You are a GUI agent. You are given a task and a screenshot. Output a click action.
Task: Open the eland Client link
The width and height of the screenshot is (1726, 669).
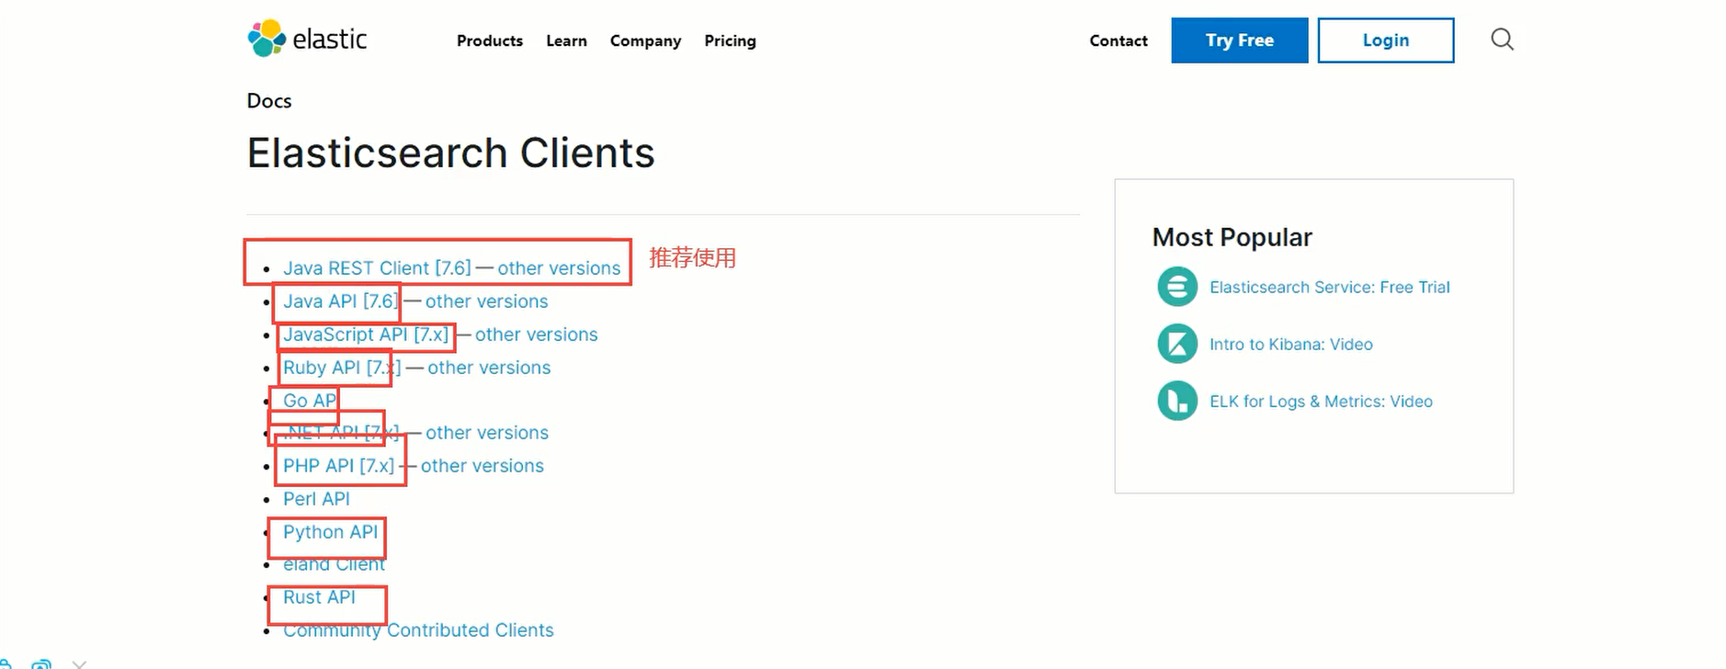click(x=334, y=564)
